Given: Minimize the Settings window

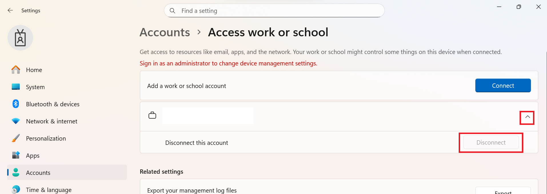Looking at the screenshot, I should point(499,7).
